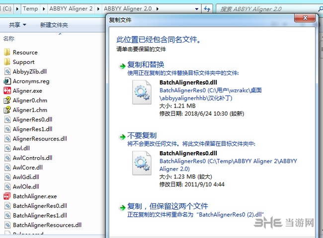Viewport: 323px width, 238px height.
Task: Select the Acronyms.reg file name
Action: pyautogui.click(x=31, y=81)
